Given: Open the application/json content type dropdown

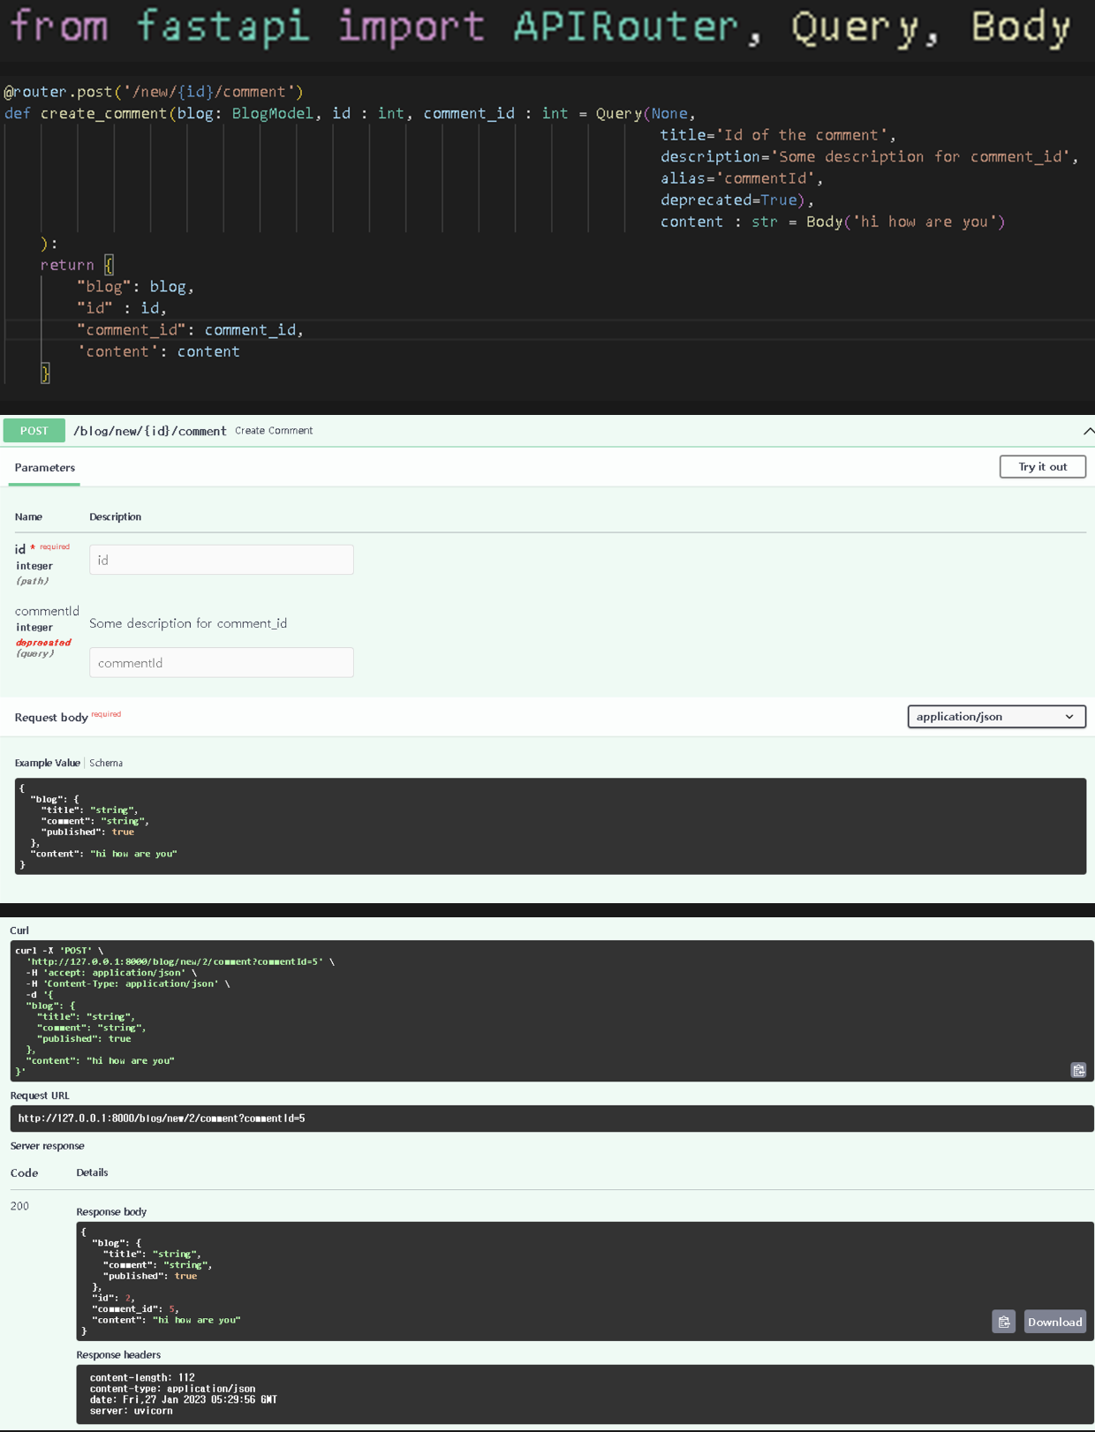Looking at the screenshot, I should pyautogui.click(x=996, y=717).
